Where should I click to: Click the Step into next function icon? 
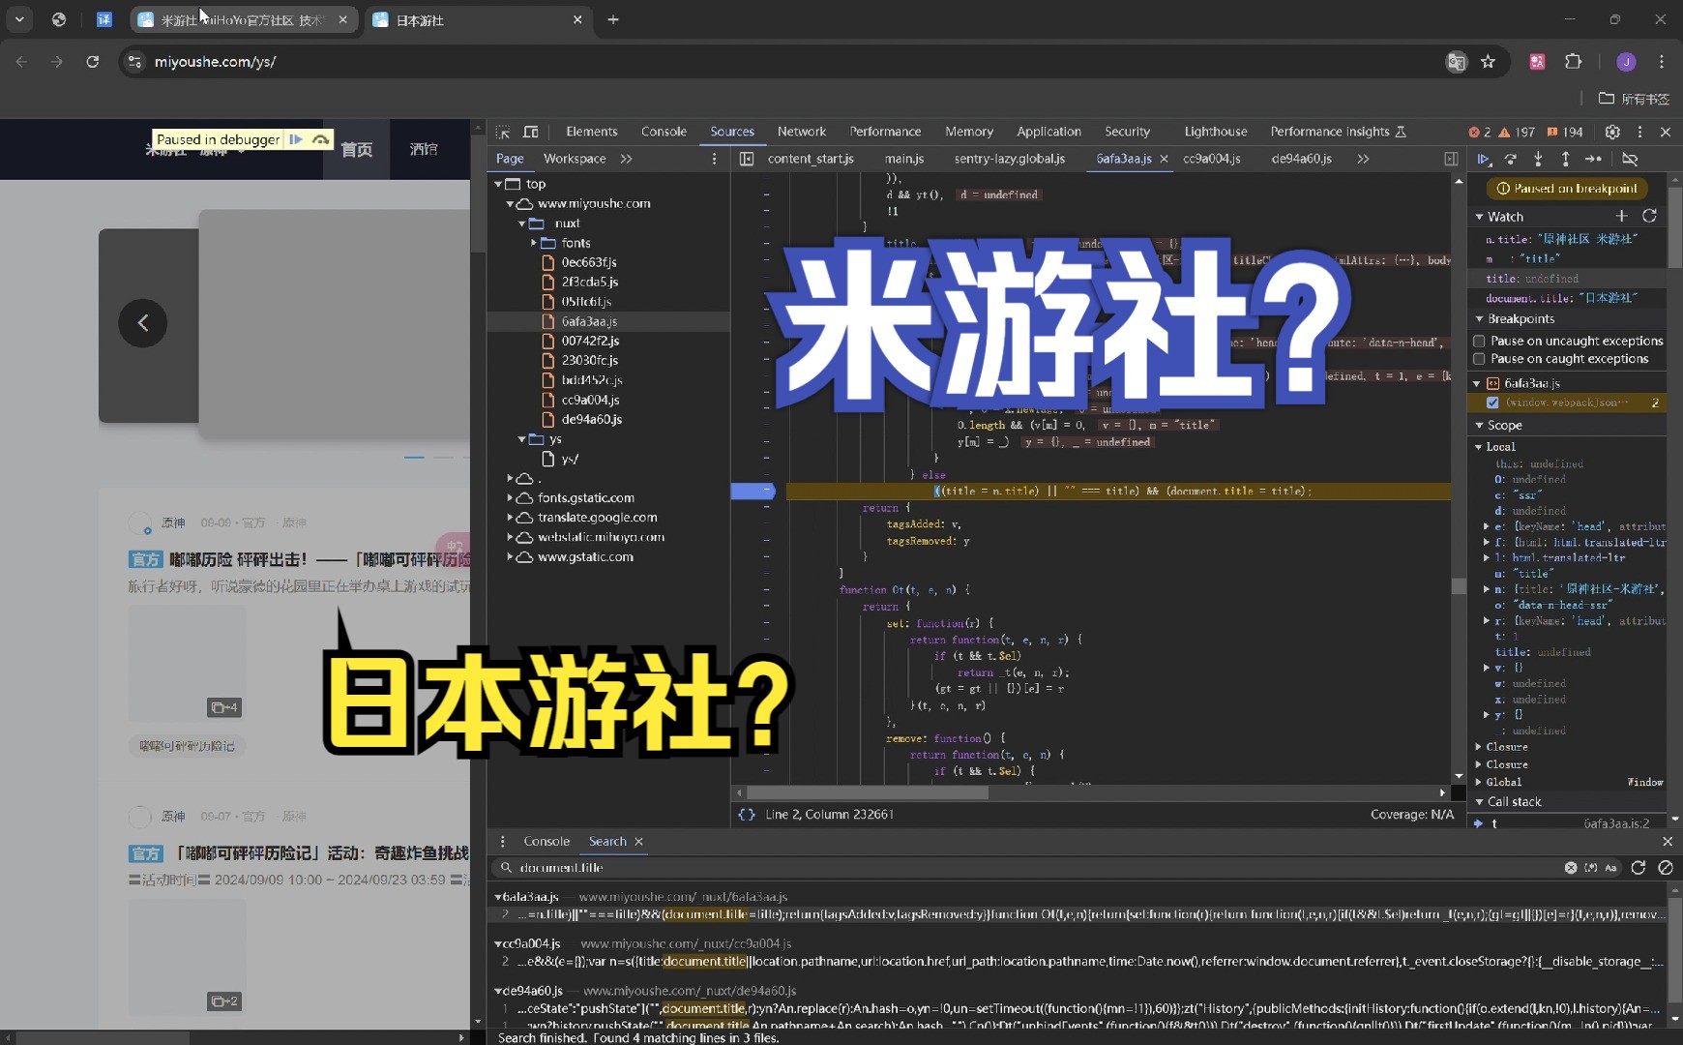[1538, 159]
